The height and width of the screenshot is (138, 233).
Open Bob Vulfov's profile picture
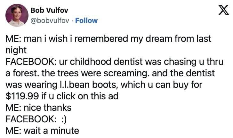(15, 16)
